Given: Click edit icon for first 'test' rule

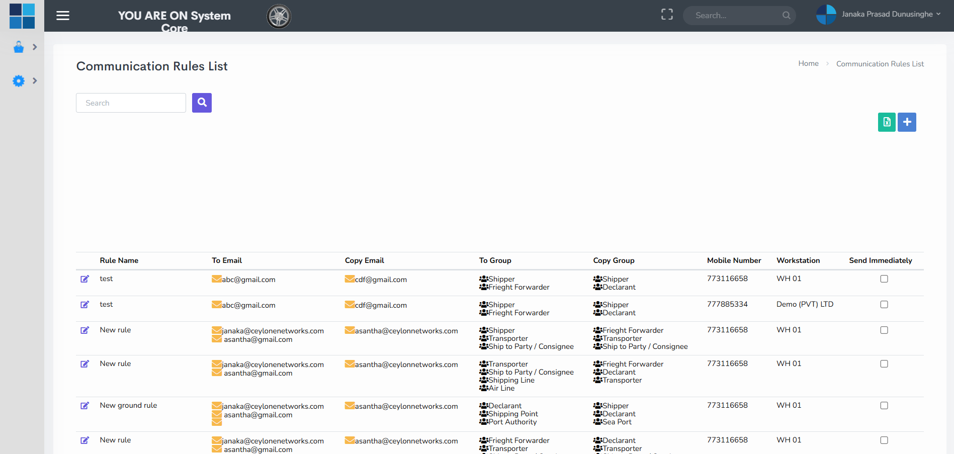Looking at the screenshot, I should pos(85,279).
